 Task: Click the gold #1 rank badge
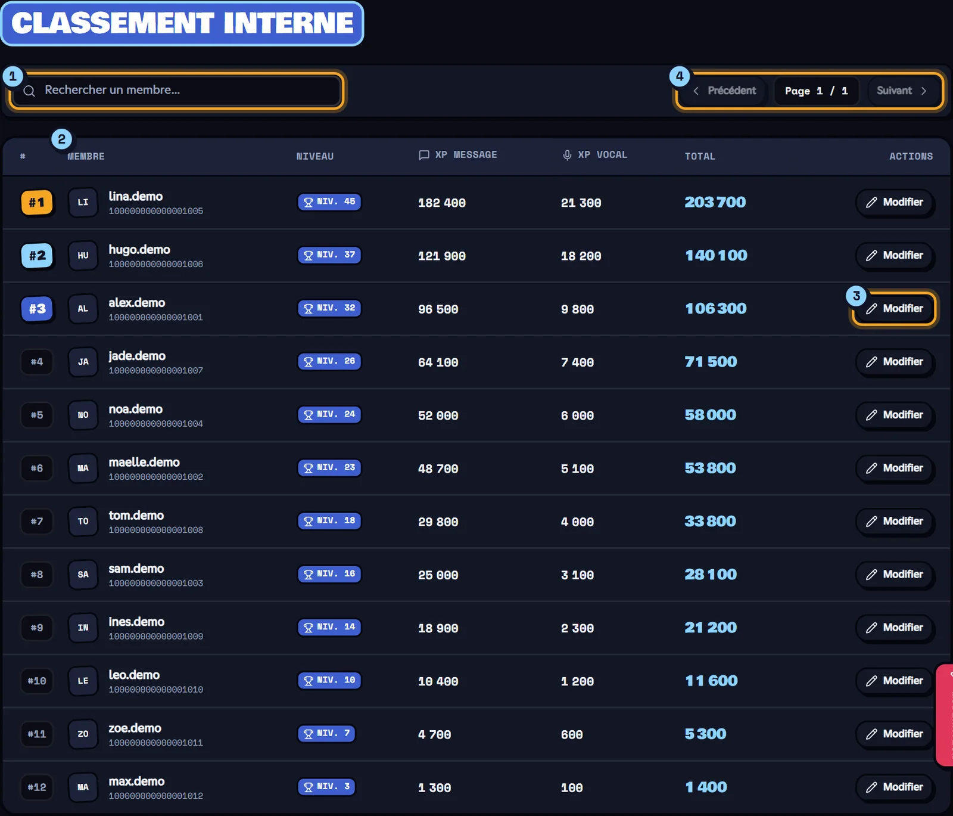[37, 203]
